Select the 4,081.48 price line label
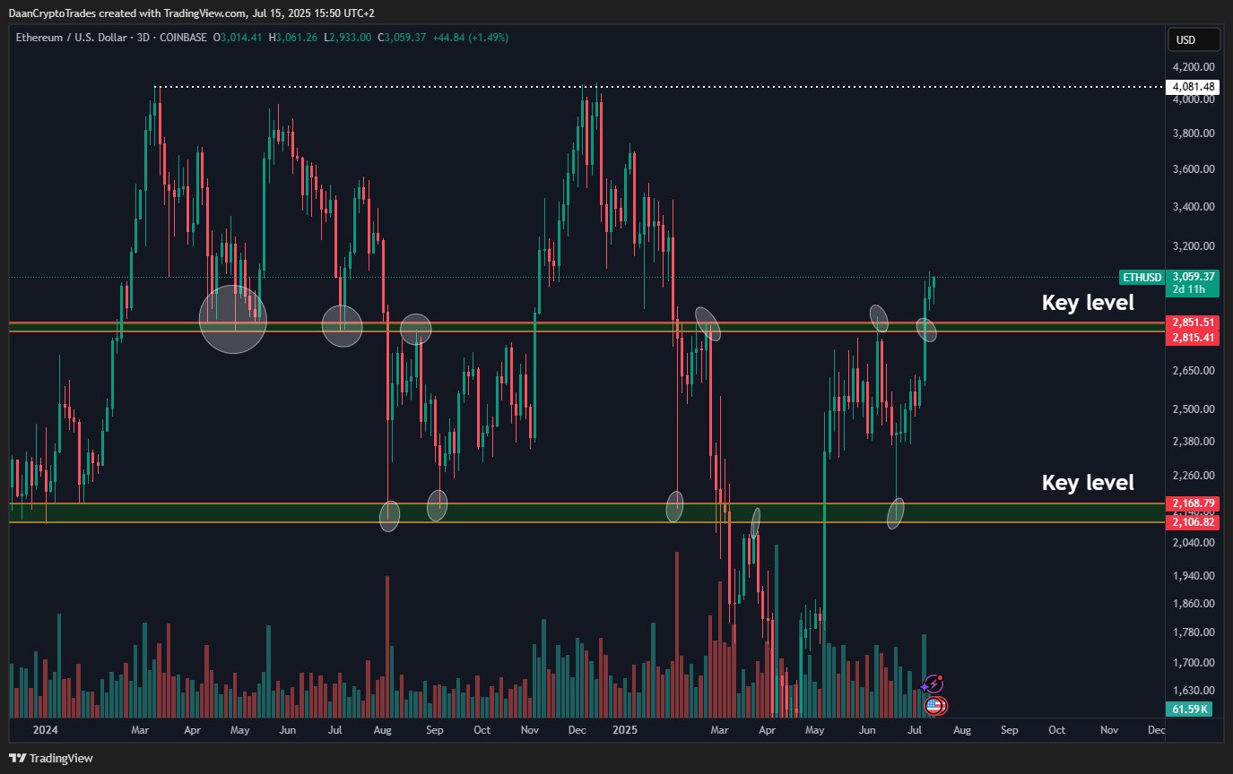The image size is (1233, 774). [x=1193, y=87]
